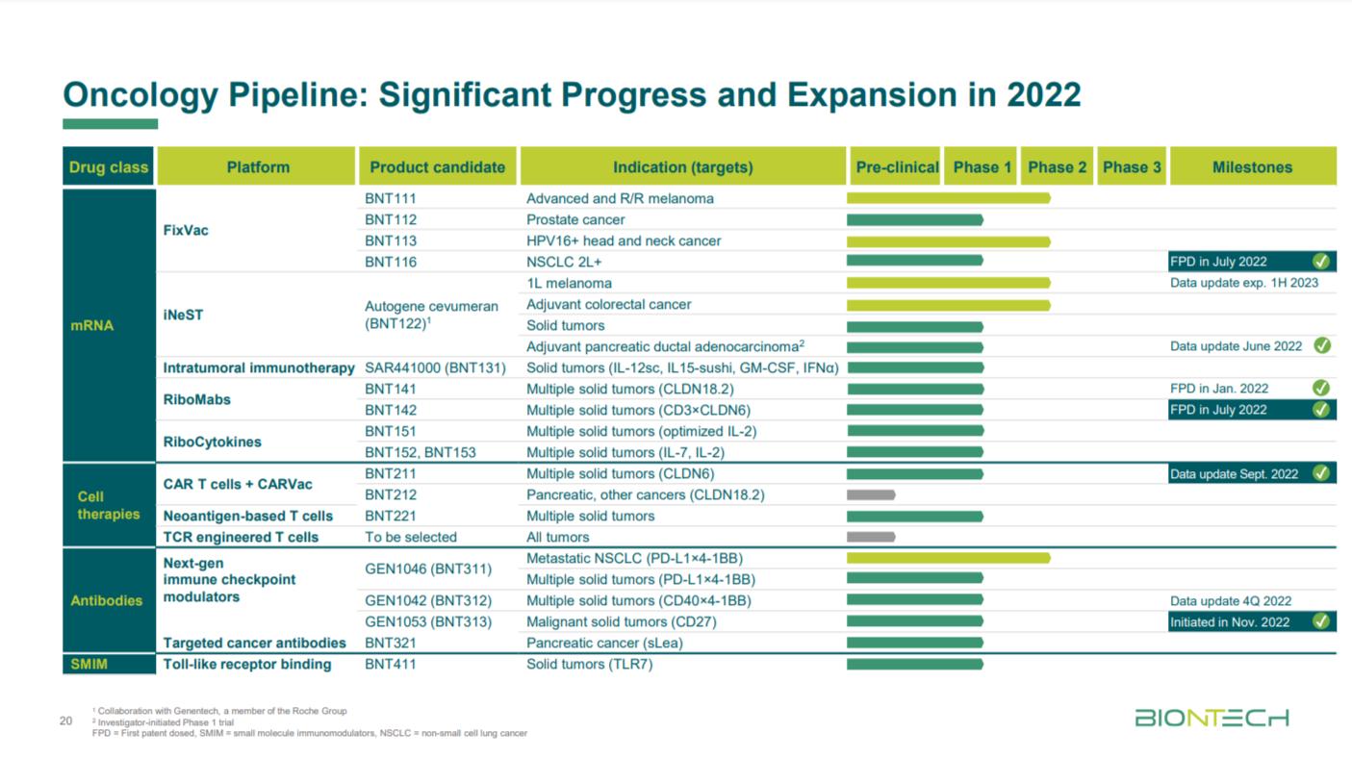1352x758 pixels.
Task: Click the TCR engineered T cells label
Action: pyautogui.click(x=241, y=537)
